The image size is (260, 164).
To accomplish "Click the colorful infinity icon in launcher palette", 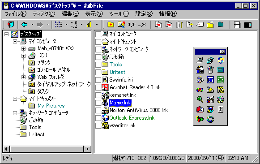I will point(200,90).
